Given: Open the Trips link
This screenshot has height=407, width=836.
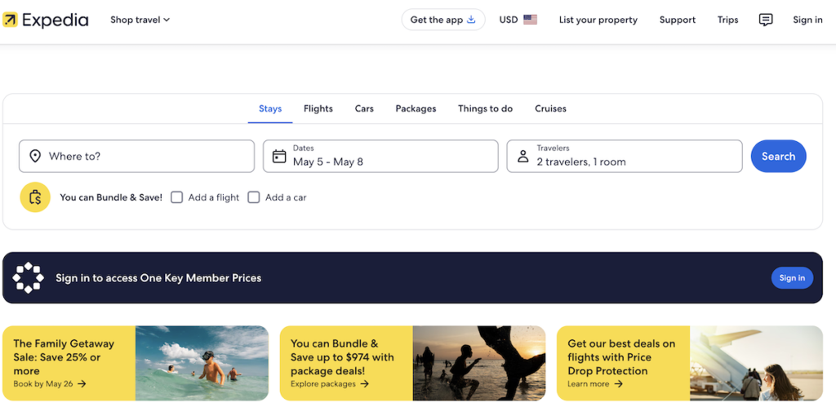Looking at the screenshot, I should click(x=727, y=20).
